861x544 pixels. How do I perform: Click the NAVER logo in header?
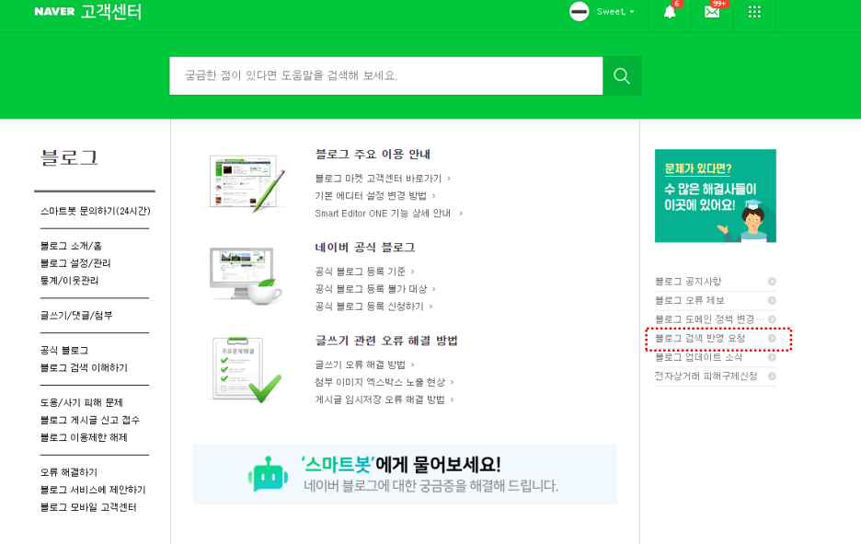point(54,12)
